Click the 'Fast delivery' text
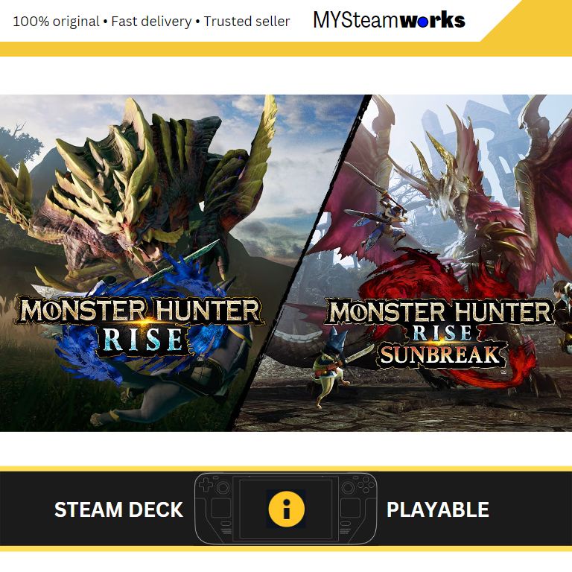 tap(151, 21)
